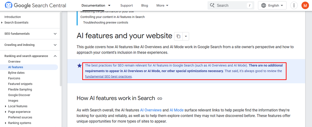Go to the Support tab

pyautogui.click(x=126, y=5)
